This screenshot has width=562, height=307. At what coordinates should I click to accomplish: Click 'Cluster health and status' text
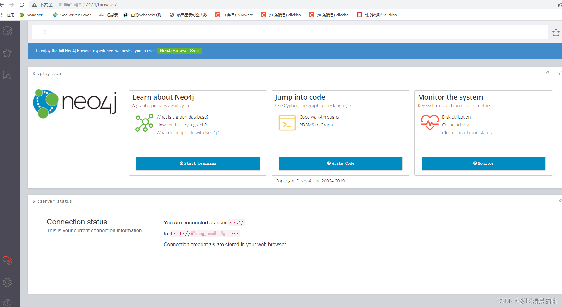pyautogui.click(x=467, y=133)
